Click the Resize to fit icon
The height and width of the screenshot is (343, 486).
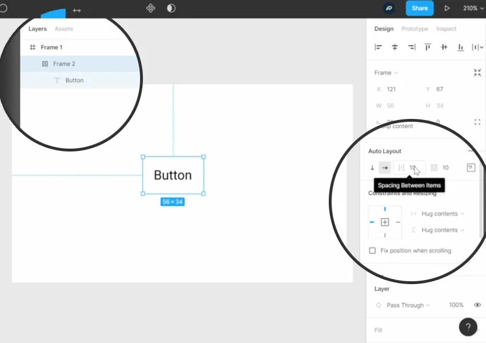(477, 73)
